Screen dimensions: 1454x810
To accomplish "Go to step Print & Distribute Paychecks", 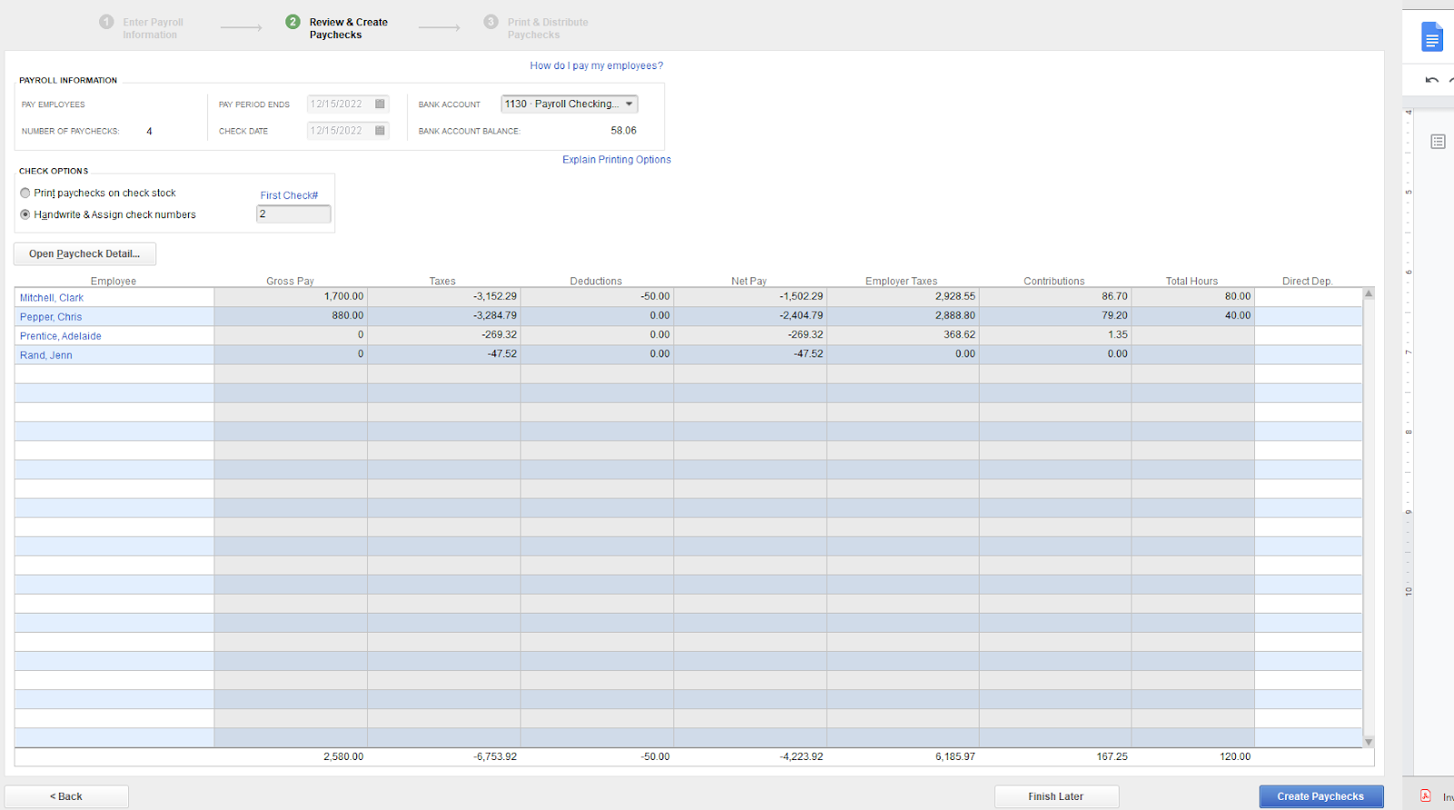I will pyautogui.click(x=536, y=28).
